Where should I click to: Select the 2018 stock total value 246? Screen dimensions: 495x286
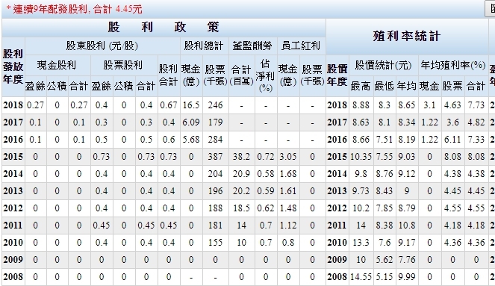point(215,105)
